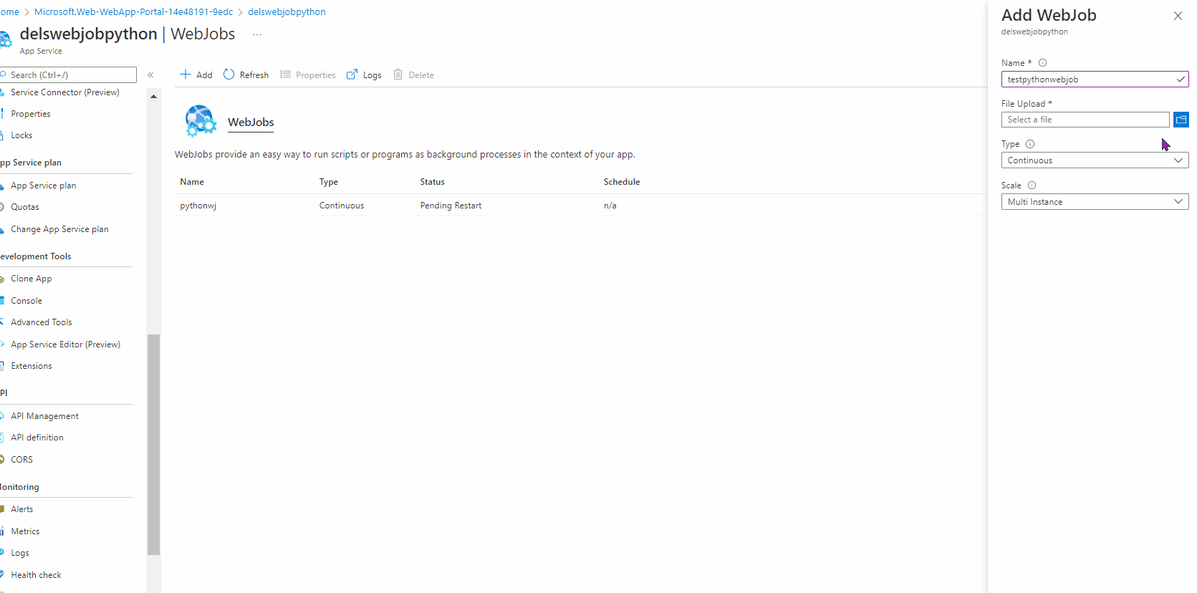1197x593 pixels.
Task: Open Logs from the WebJobs toolbar
Action: [x=364, y=74]
